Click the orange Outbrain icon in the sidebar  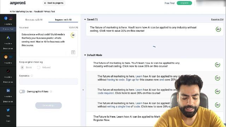pos(6,57)
